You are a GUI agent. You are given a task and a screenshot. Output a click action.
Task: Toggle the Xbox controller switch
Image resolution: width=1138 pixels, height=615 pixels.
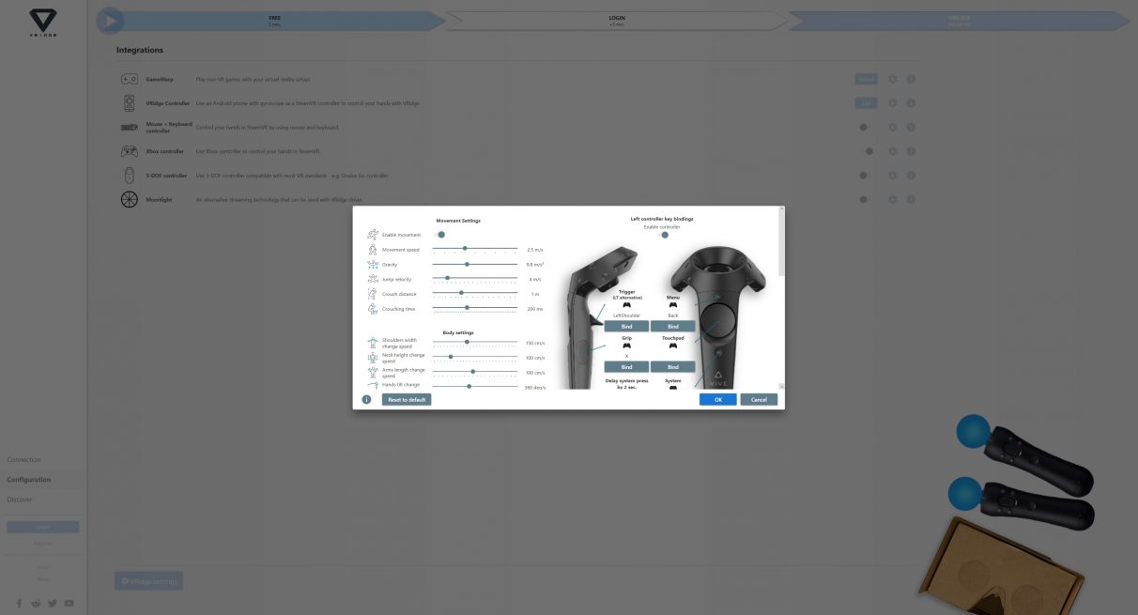point(869,151)
